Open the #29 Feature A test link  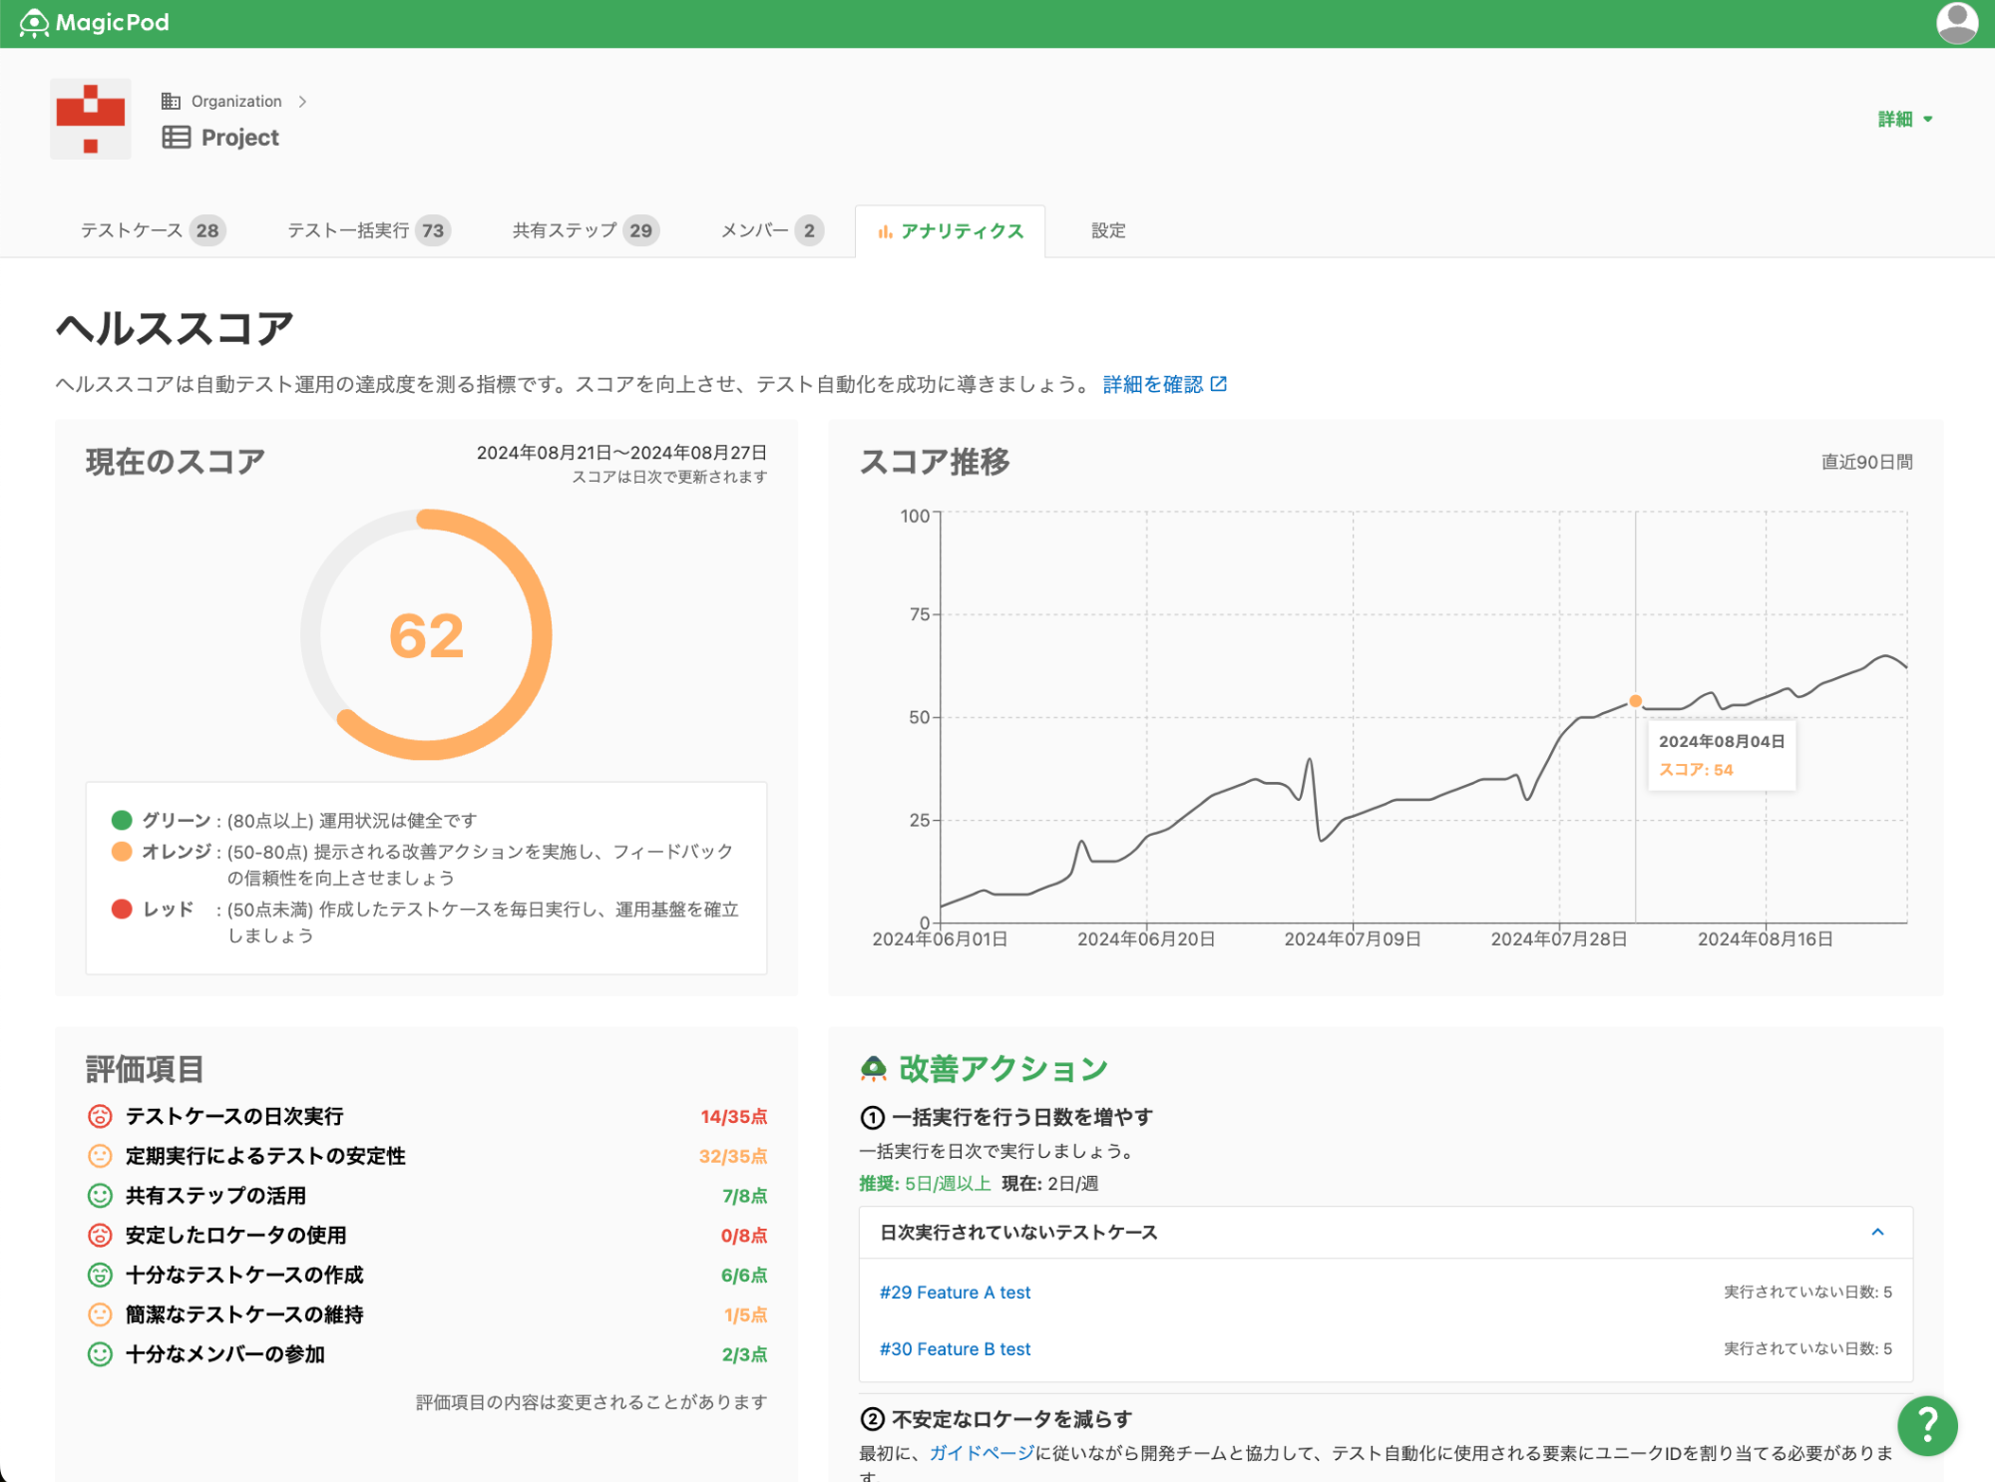(x=954, y=1292)
